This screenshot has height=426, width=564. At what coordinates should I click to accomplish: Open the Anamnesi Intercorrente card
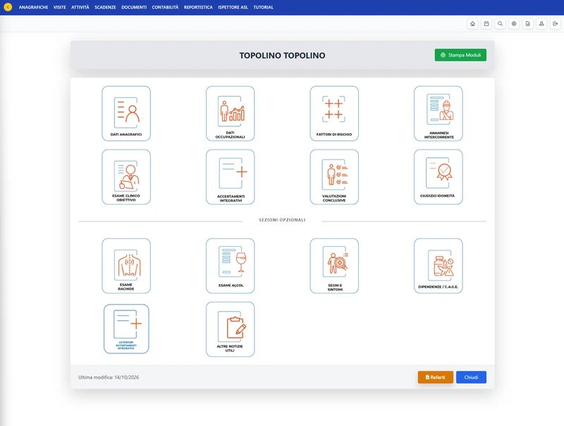(438, 114)
